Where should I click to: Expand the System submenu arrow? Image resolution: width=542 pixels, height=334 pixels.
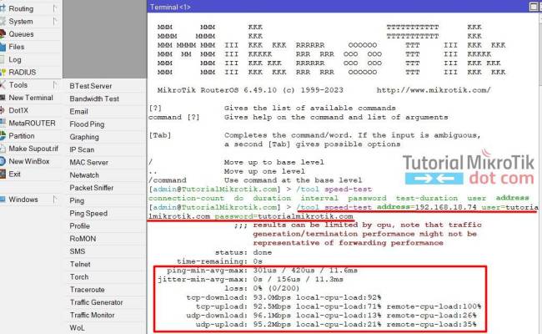pos(54,21)
